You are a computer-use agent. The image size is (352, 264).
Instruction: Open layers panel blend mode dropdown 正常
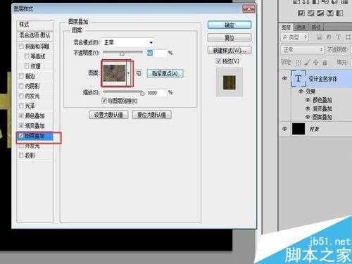pyautogui.click(x=302, y=50)
